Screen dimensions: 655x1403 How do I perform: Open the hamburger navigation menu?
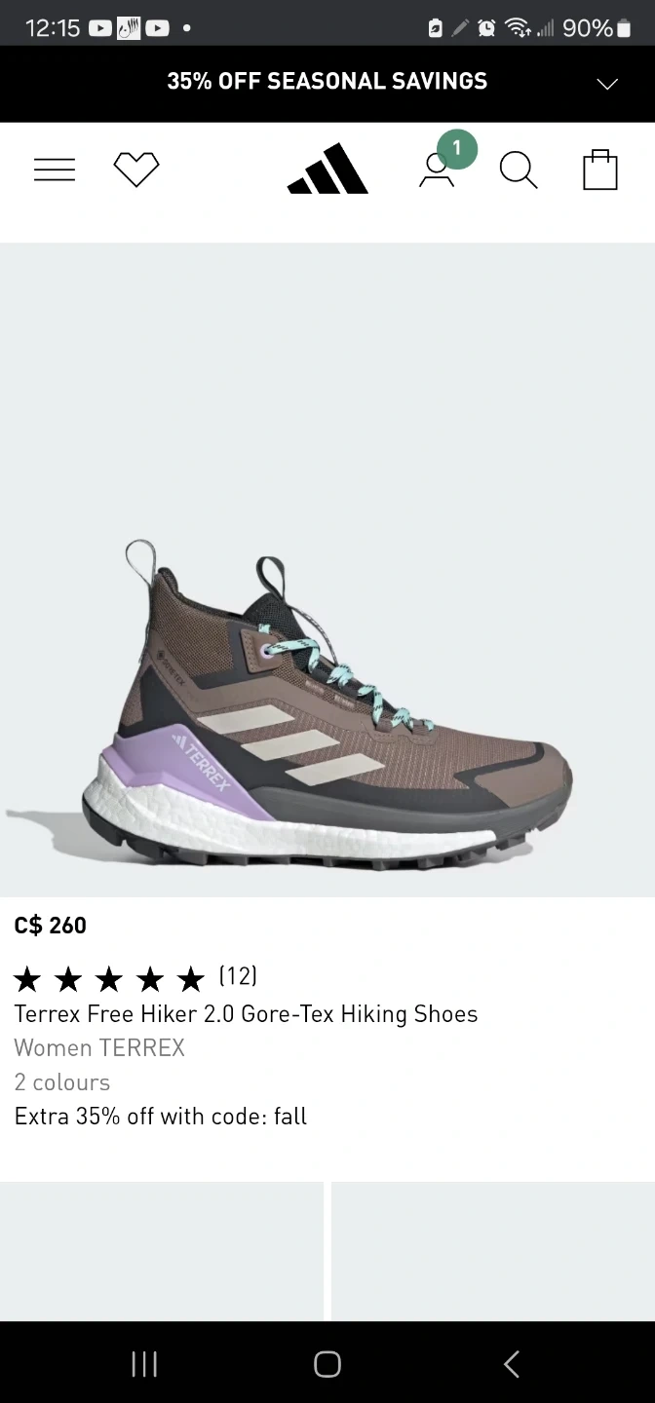55,170
